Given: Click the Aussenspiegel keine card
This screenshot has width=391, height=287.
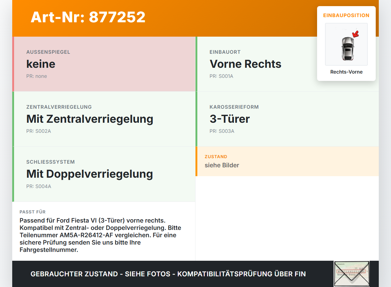Looking at the screenshot, I should point(104,64).
